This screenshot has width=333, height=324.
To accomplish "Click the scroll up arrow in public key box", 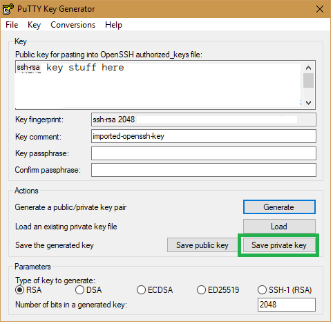I will (x=308, y=68).
